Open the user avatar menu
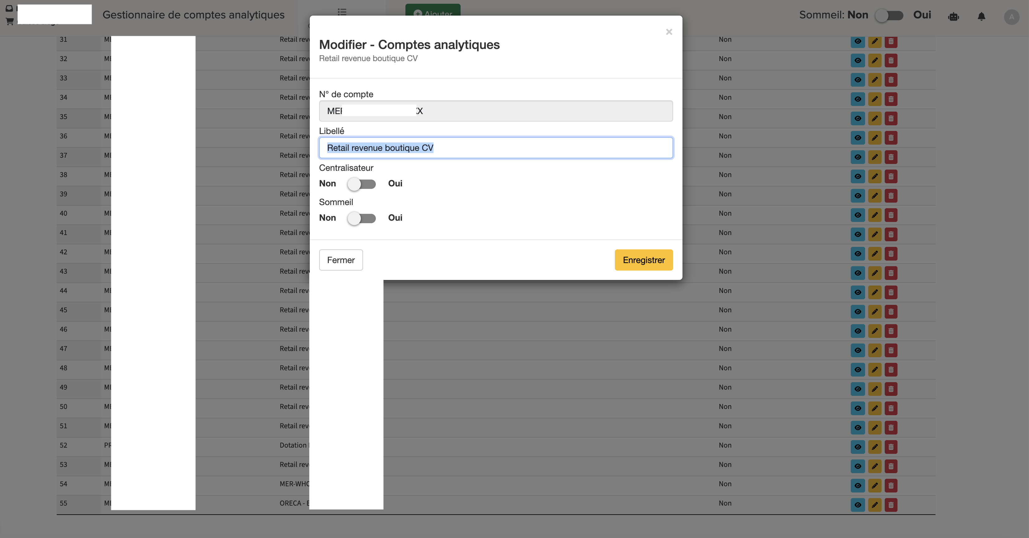Screen dimensions: 1029x538 (1012, 17)
